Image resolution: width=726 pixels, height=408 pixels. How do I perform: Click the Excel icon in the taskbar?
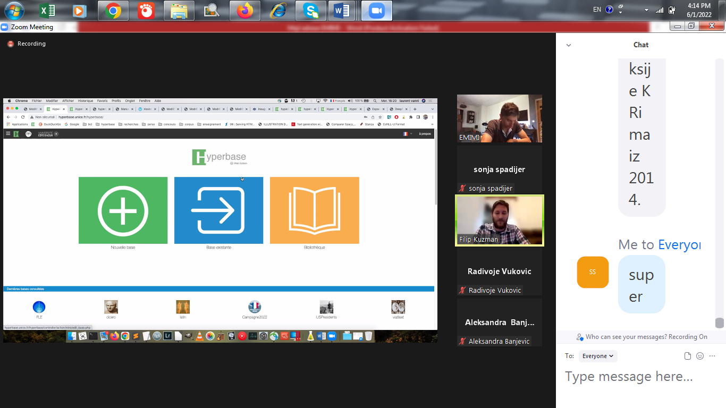click(48, 11)
